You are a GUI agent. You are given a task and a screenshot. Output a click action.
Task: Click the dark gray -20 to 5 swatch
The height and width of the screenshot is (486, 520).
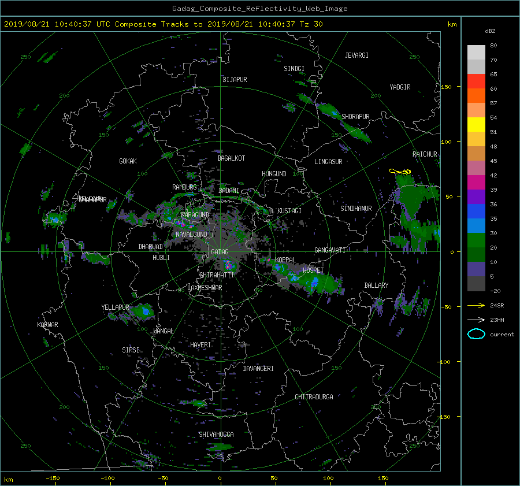click(476, 283)
